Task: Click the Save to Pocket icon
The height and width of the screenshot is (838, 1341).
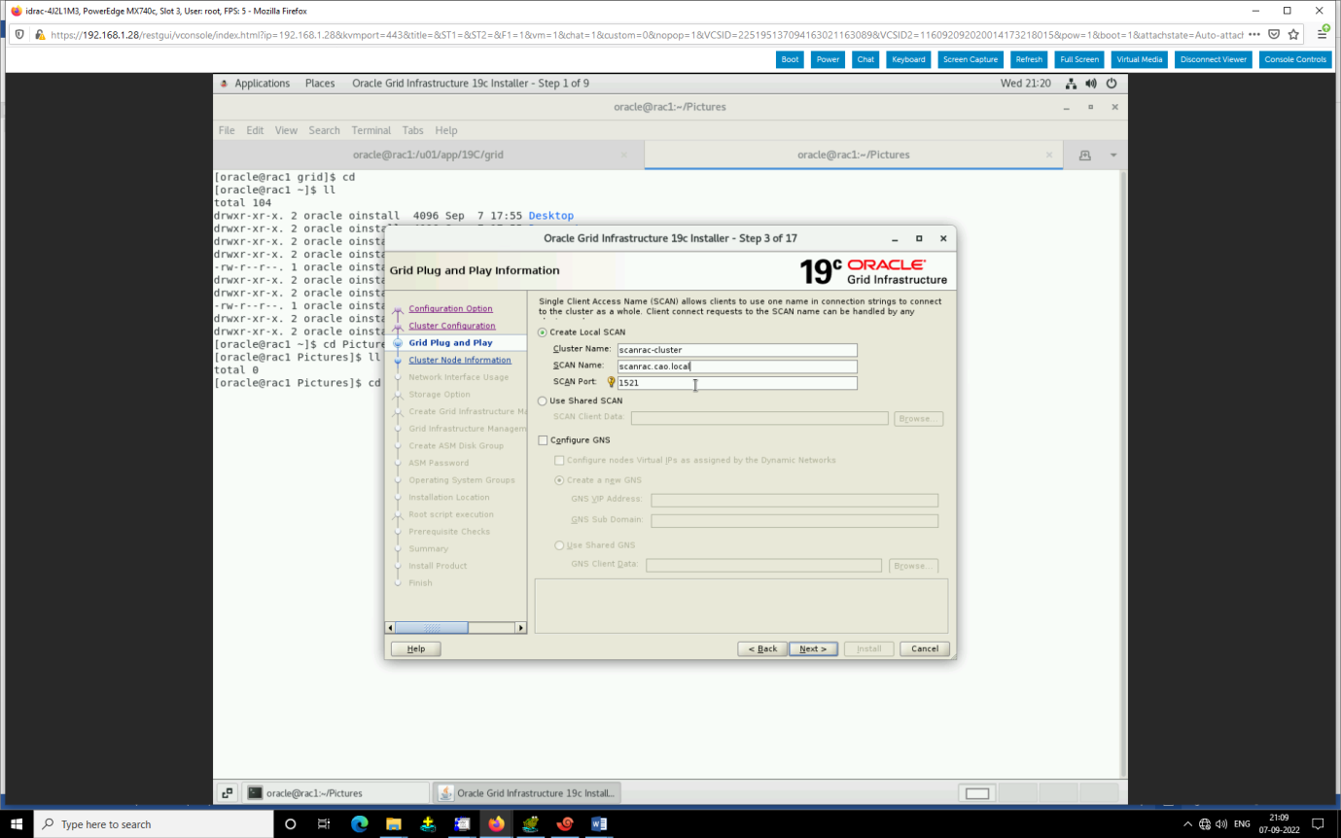Action: tap(1274, 34)
